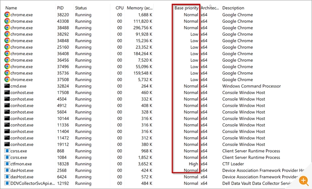The width and height of the screenshot is (312, 189).
Task: Sort by Base priority column header
Action: pos(186,8)
